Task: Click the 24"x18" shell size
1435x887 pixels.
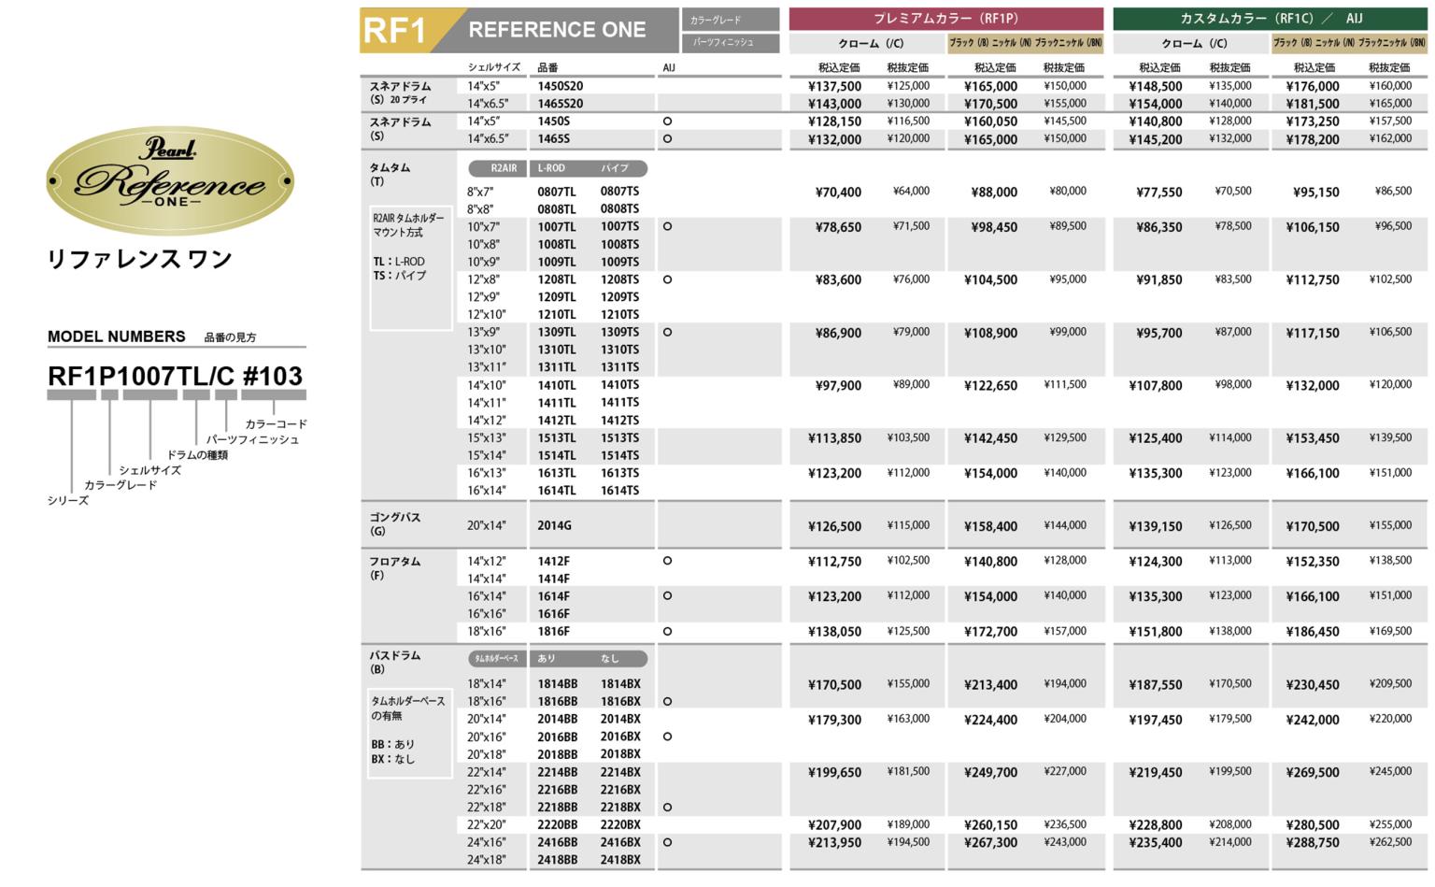Action: 487,860
